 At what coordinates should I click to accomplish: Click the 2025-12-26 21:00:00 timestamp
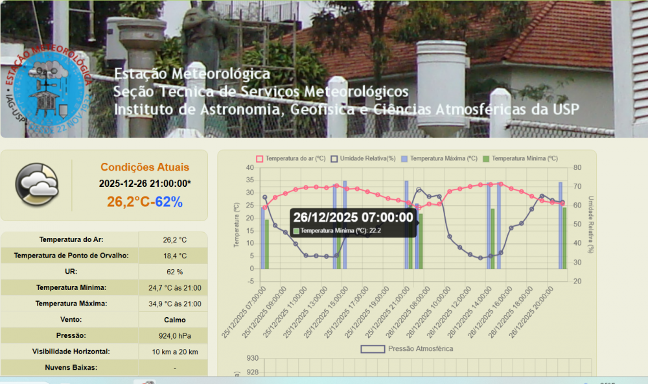click(145, 184)
